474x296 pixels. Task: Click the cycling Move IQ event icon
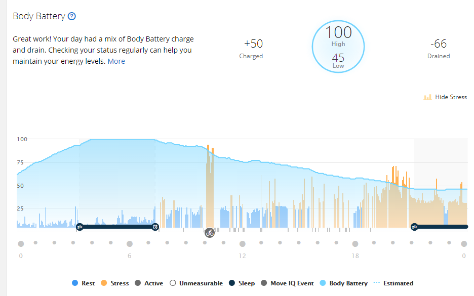210,233
